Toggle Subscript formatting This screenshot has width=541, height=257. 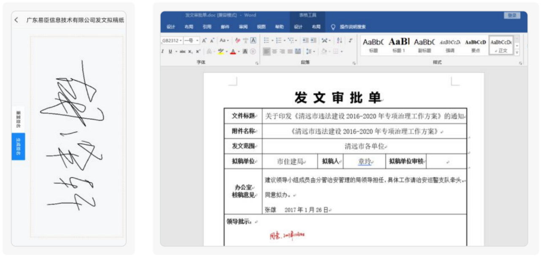[x=190, y=51]
